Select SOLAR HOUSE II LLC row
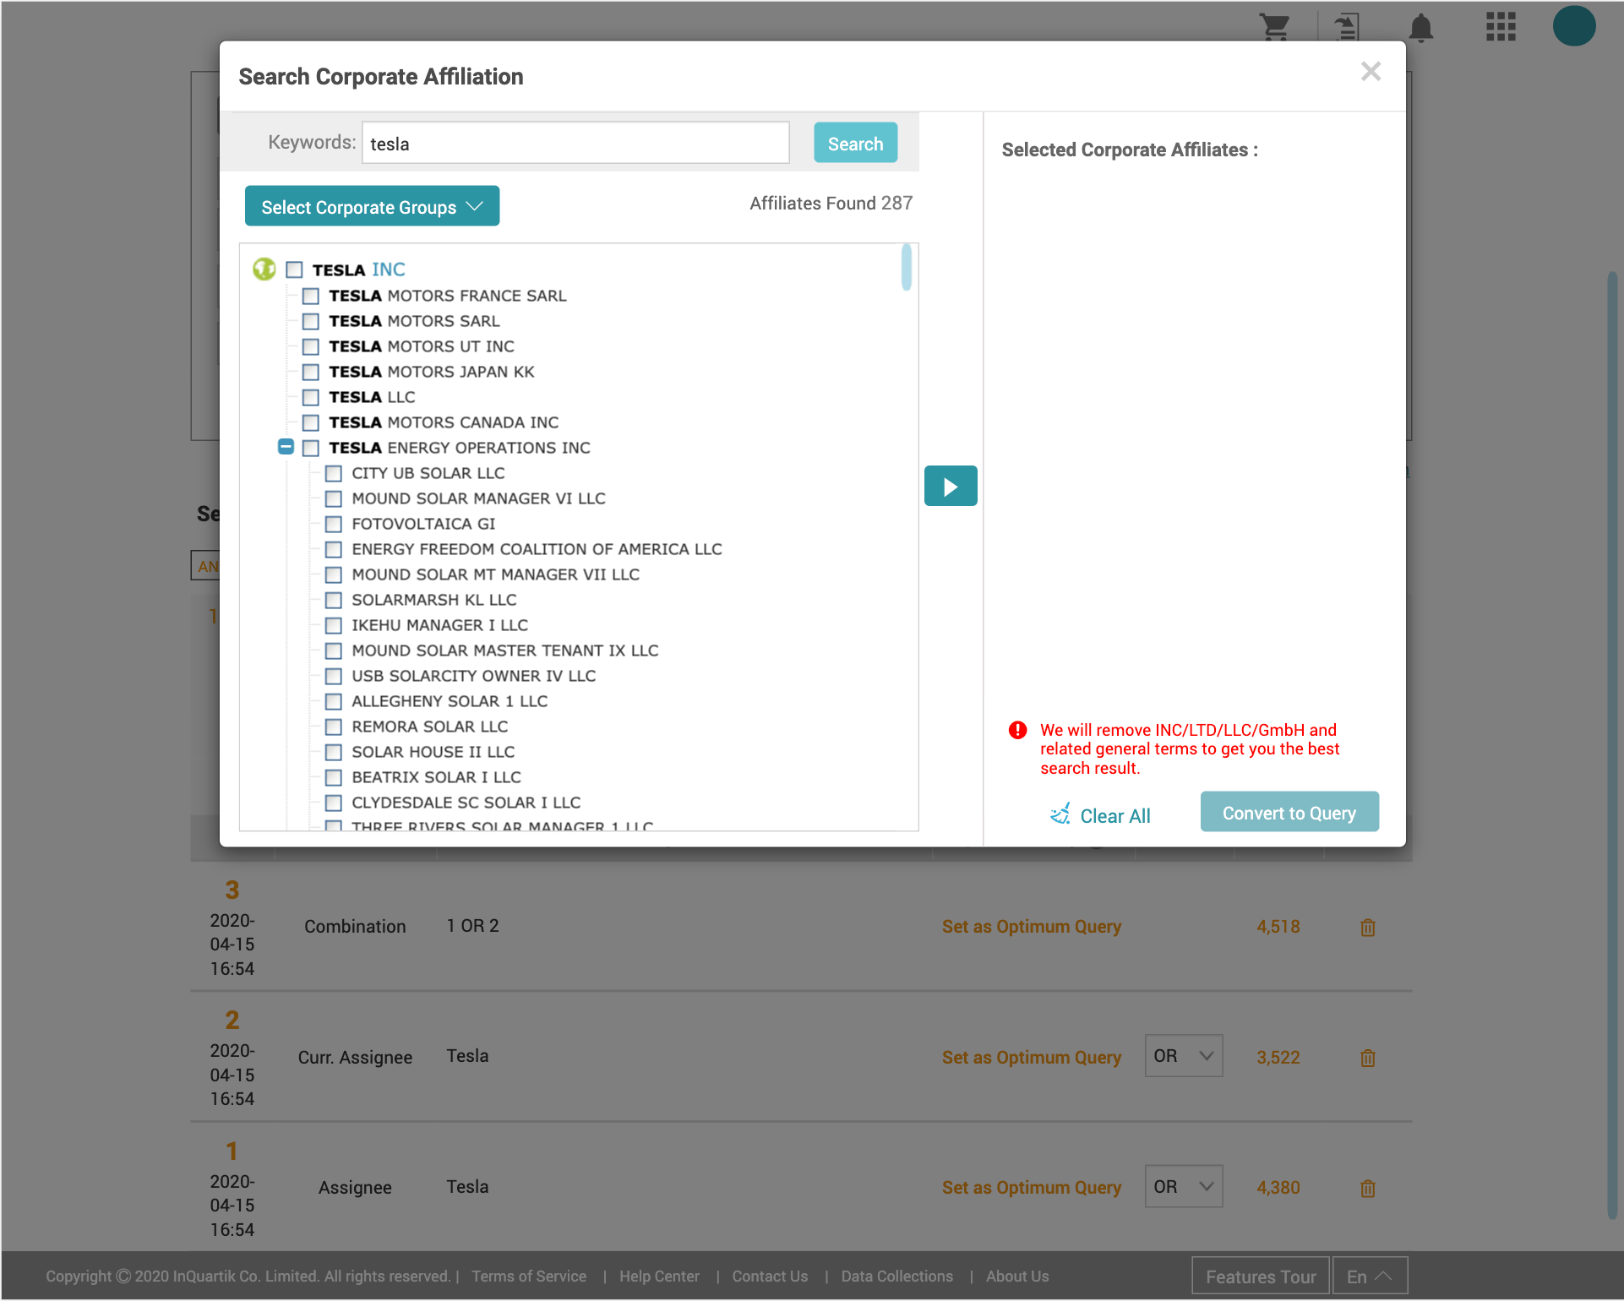This screenshot has width=1624, height=1301. click(x=420, y=752)
